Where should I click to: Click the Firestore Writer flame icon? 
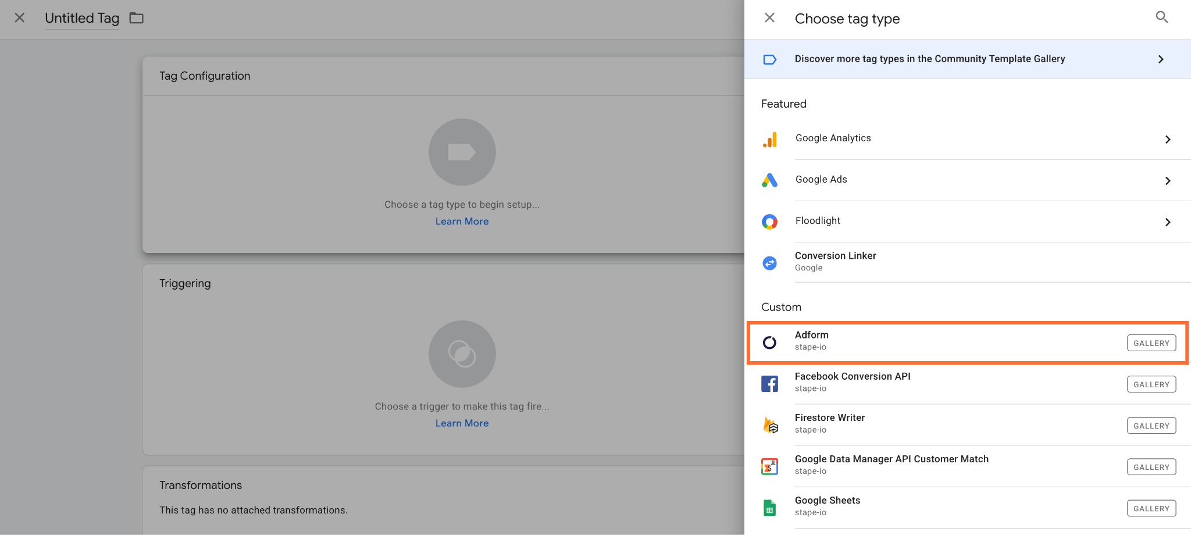tap(770, 425)
